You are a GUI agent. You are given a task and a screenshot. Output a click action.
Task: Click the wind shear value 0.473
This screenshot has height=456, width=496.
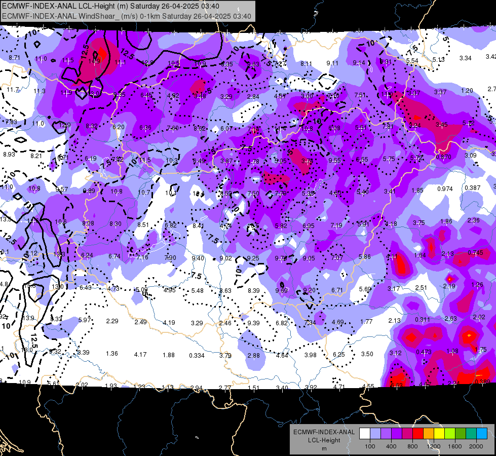[x=424, y=352]
